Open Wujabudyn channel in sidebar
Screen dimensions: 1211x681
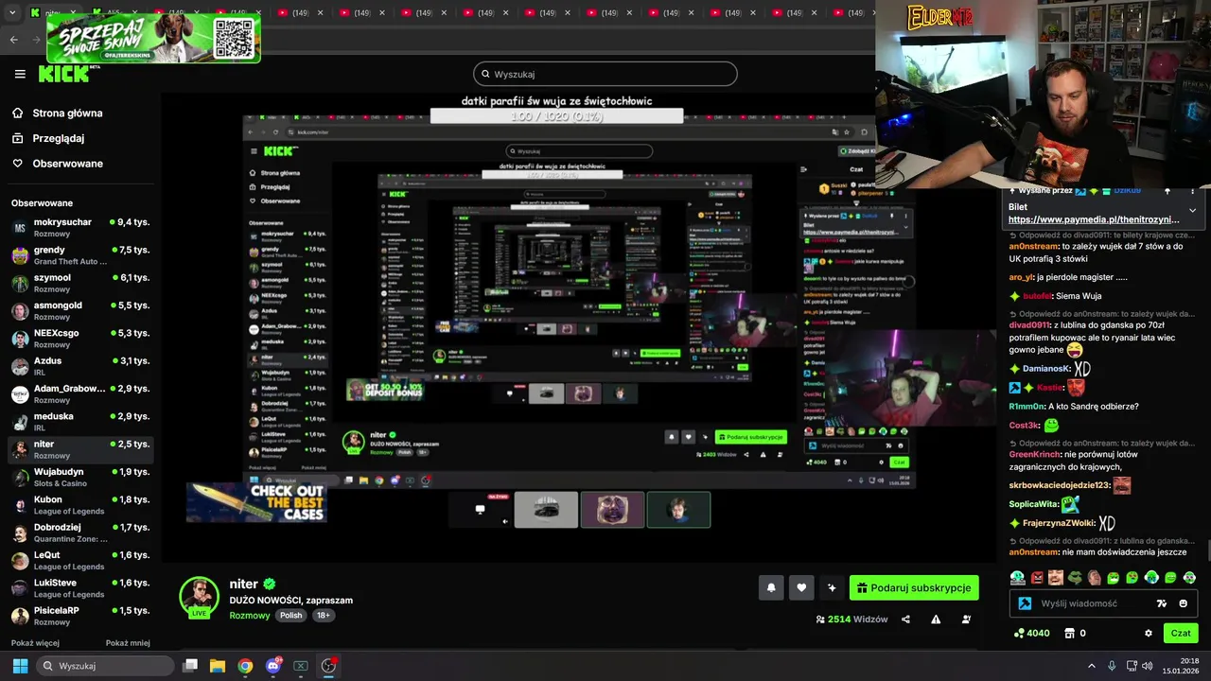(79, 477)
